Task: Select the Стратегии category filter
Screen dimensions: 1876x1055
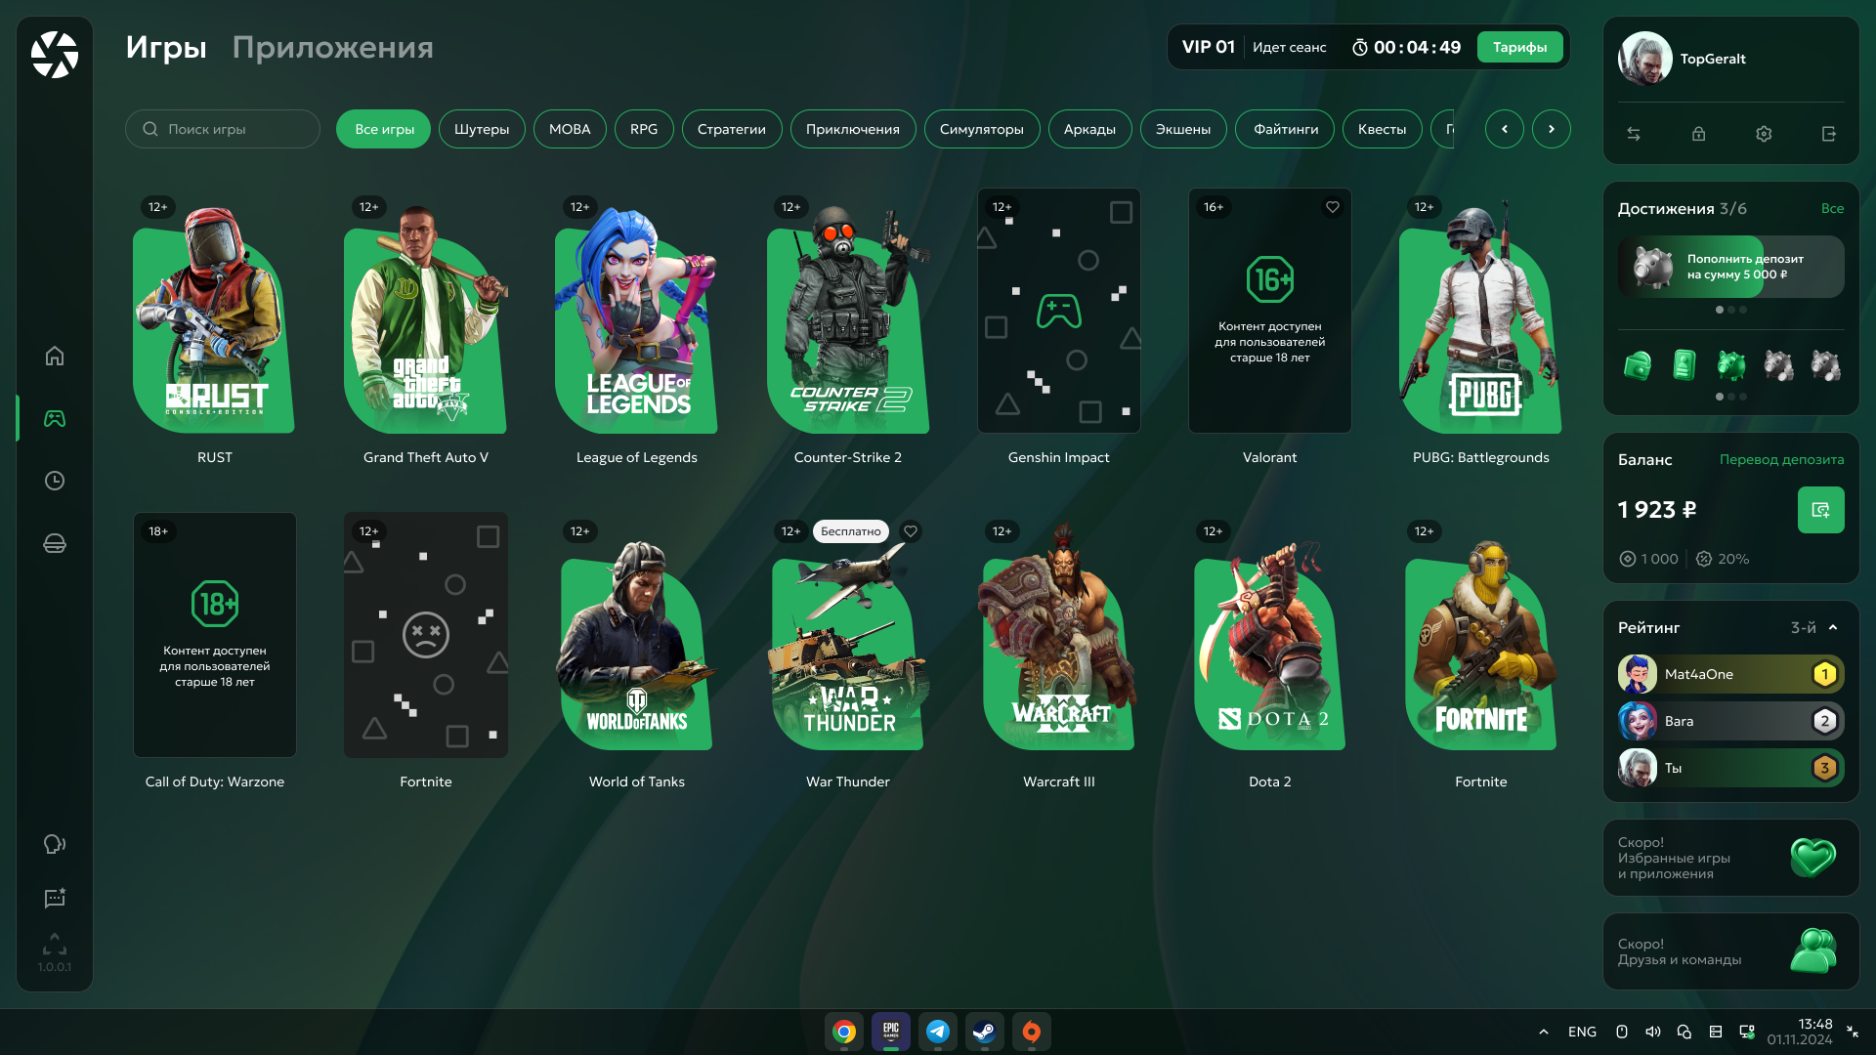Action: pyautogui.click(x=731, y=129)
